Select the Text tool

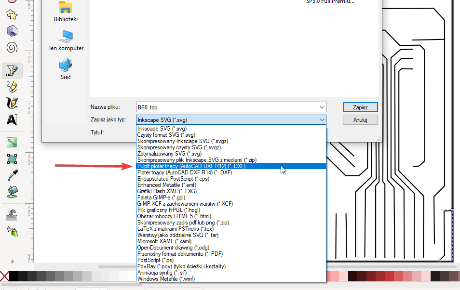[x=12, y=119]
